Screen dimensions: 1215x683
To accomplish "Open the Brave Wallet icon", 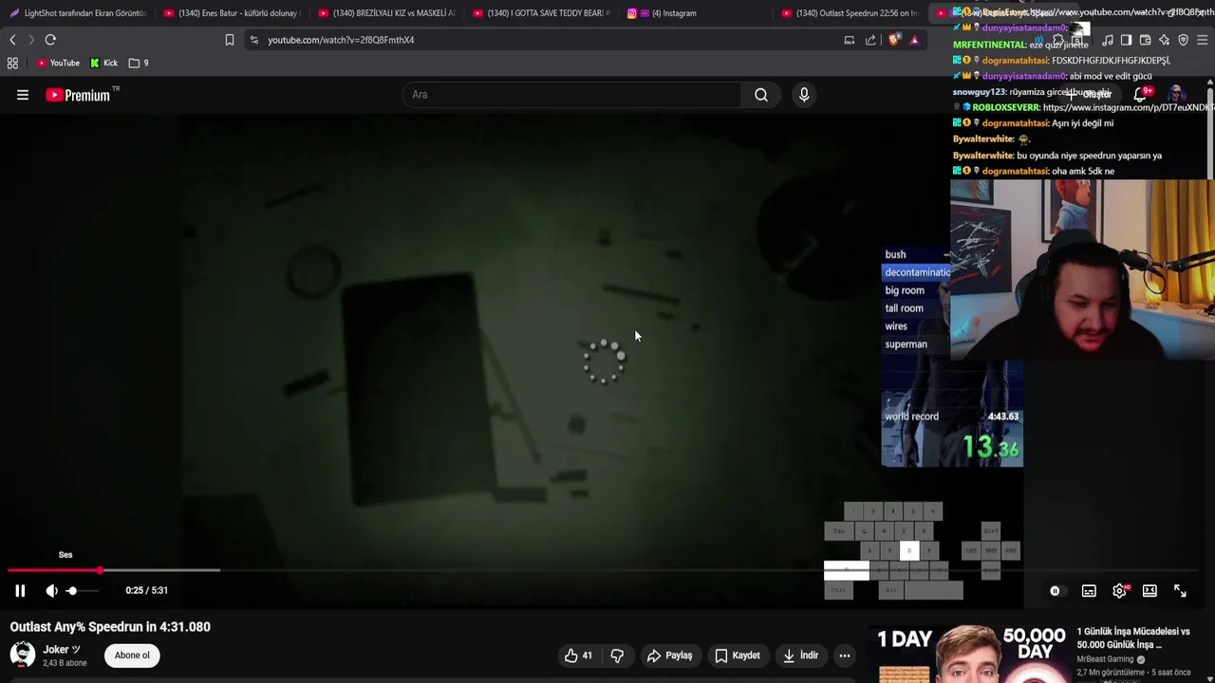I will 1145,40.
